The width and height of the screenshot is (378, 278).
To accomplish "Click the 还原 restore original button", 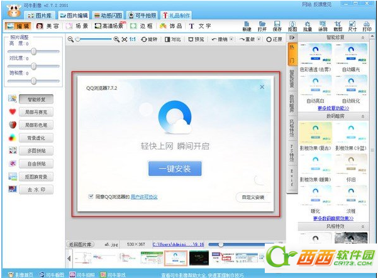I will coord(274,39).
